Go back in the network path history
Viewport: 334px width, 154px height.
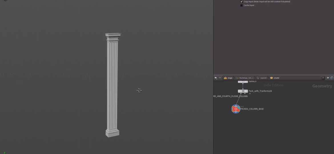216,78
